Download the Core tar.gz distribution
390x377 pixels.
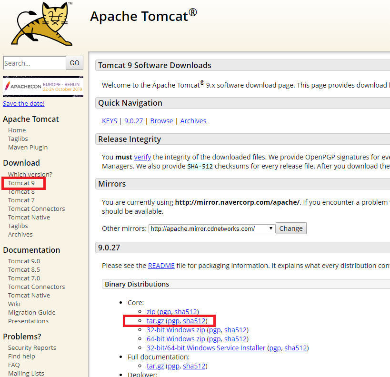tap(155, 321)
